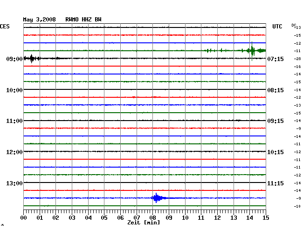The width and height of the screenshot is (303, 230).
Task: Click the date text "May 3,2008"
Action: tap(39, 20)
